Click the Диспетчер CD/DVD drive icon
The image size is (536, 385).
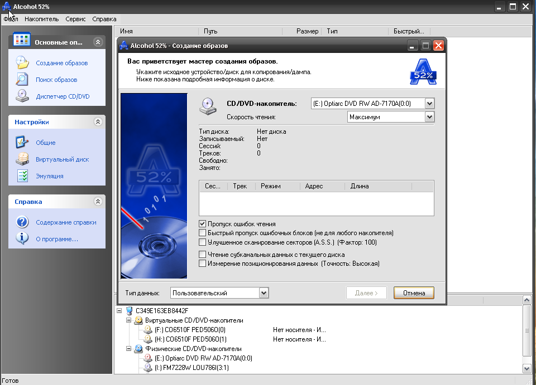pyautogui.click(x=22, y=96)
